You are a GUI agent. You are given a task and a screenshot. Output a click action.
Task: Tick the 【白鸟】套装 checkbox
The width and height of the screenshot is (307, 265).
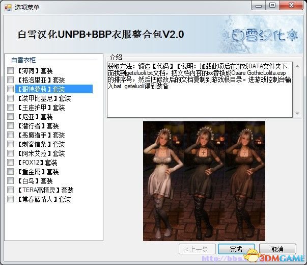click(10, 181)
